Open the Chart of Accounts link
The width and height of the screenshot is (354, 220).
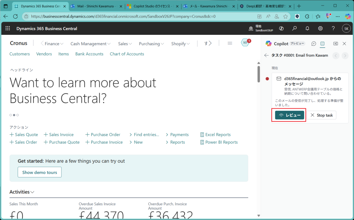[x=127, y=54]
